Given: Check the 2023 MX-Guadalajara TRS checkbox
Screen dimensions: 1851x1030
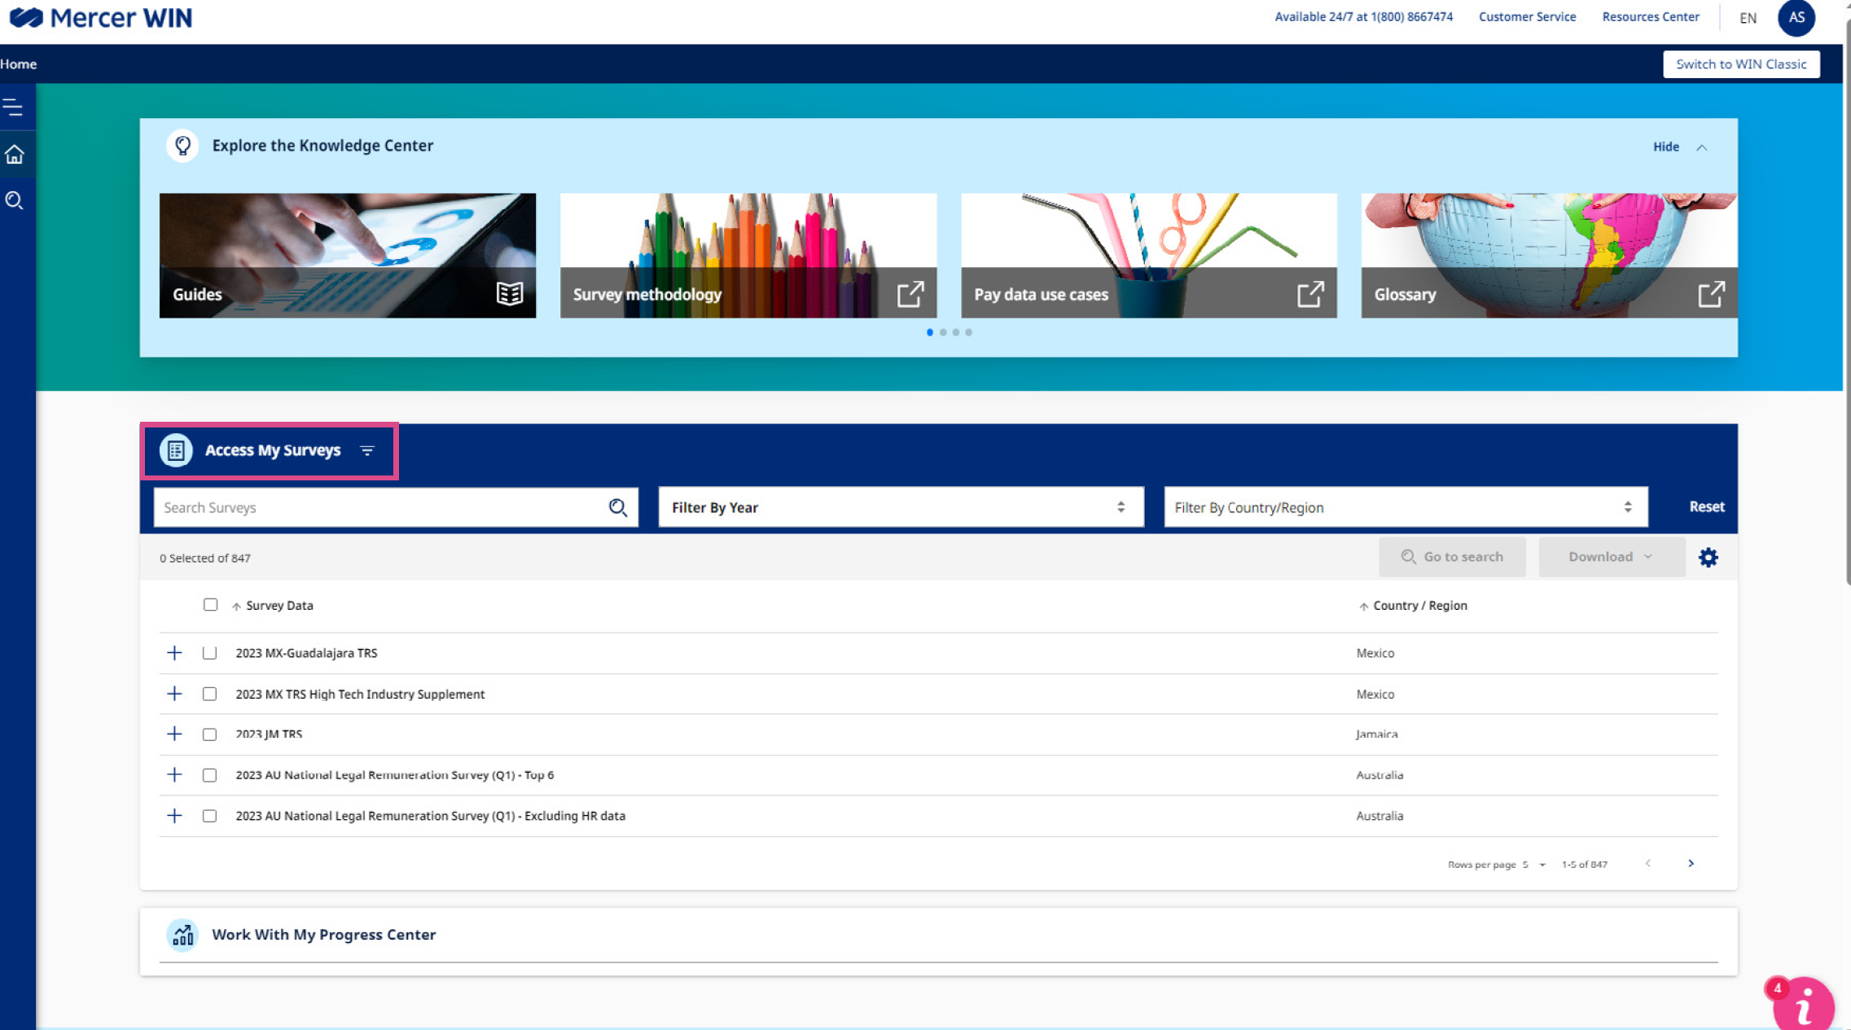Looking at the screenshot, I should pos(209,652).
